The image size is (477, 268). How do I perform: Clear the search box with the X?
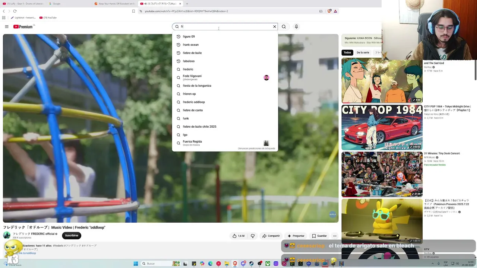tap(275, 27)
